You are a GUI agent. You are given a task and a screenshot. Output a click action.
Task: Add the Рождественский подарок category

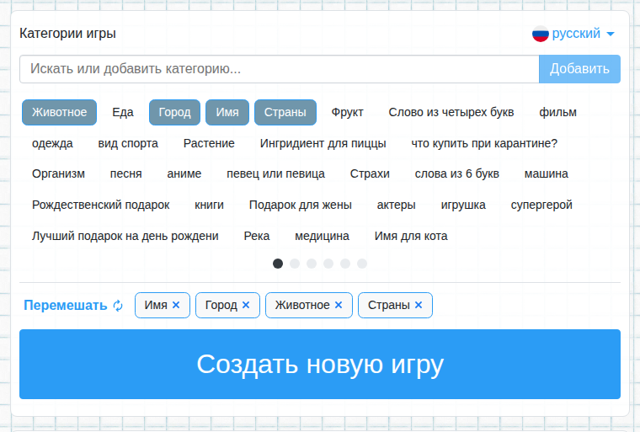coord(101,205)
